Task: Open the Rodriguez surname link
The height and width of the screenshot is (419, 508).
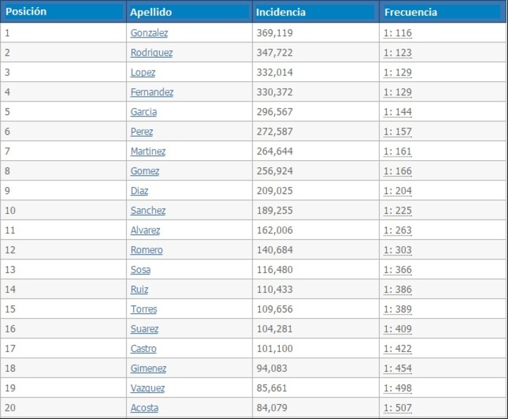Action: [x=151, y=52]
